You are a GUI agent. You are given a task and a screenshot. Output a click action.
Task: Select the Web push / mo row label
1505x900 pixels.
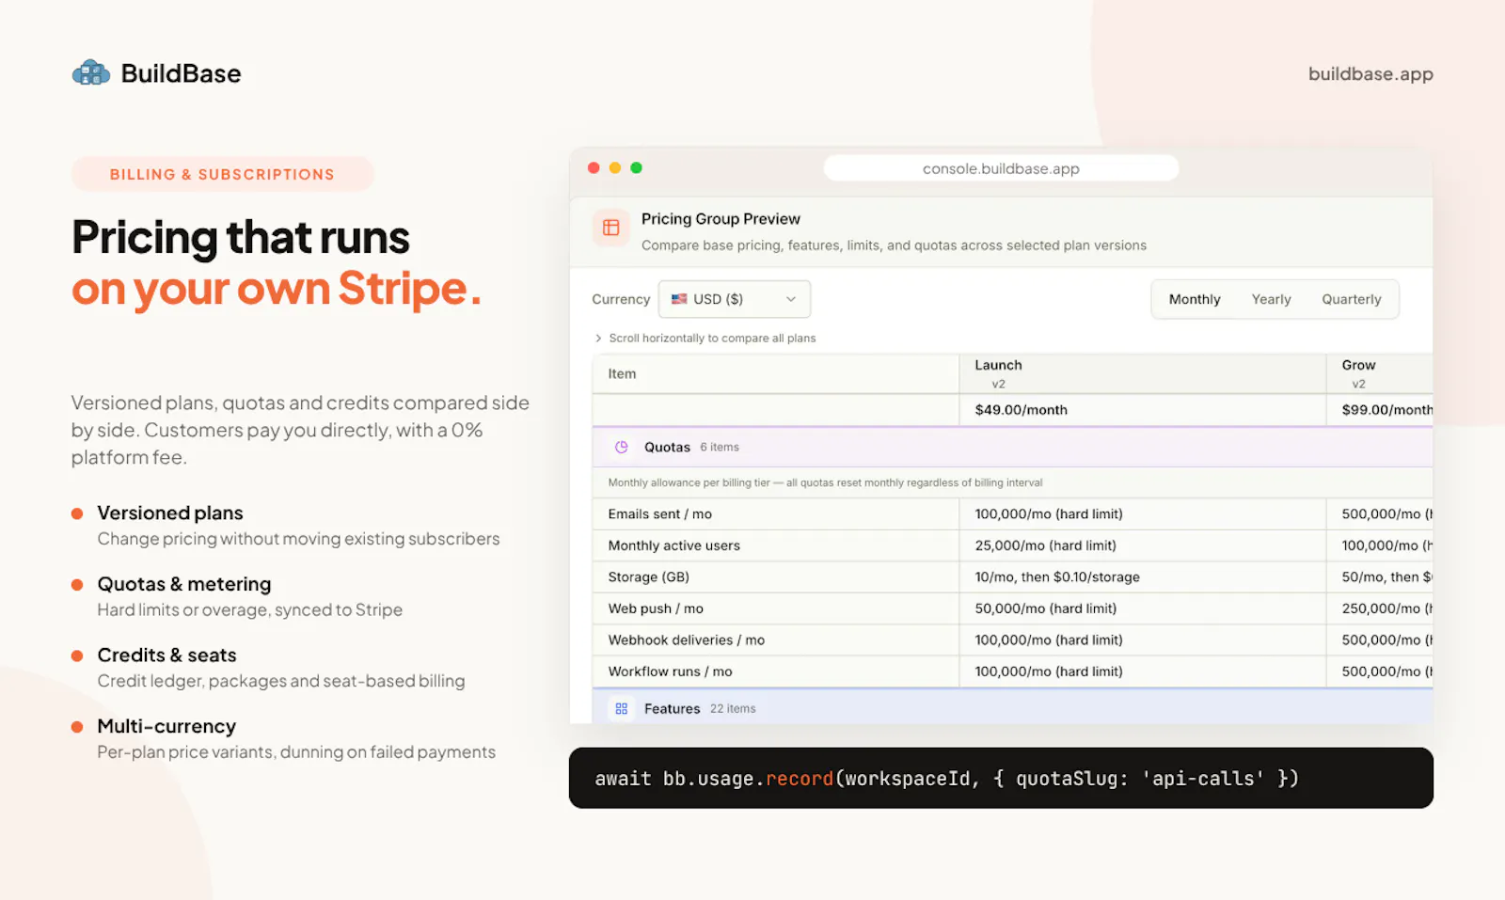(x=656, y=608)
